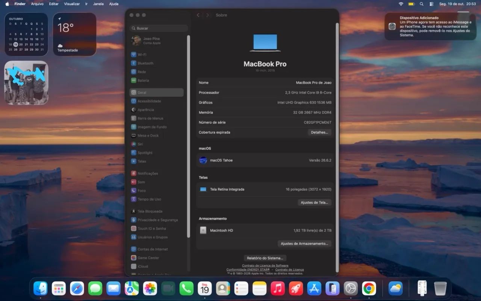Open the Contrato de Licença link
481x301 pixels.
289,270
